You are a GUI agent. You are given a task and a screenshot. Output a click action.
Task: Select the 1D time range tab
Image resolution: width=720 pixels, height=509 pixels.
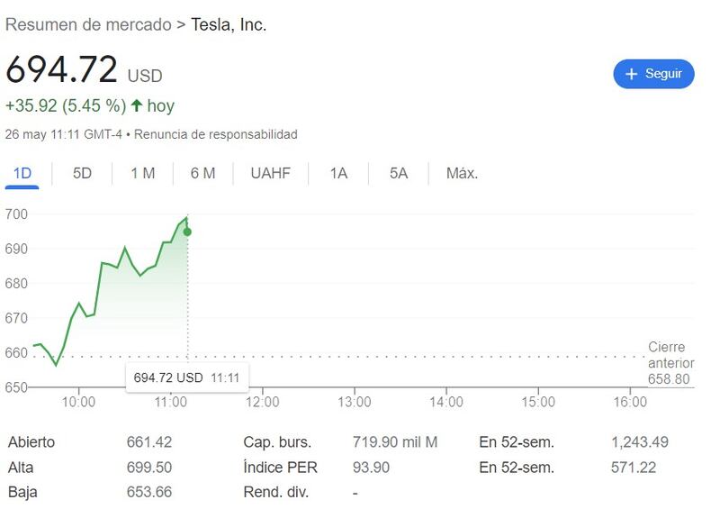22,173
